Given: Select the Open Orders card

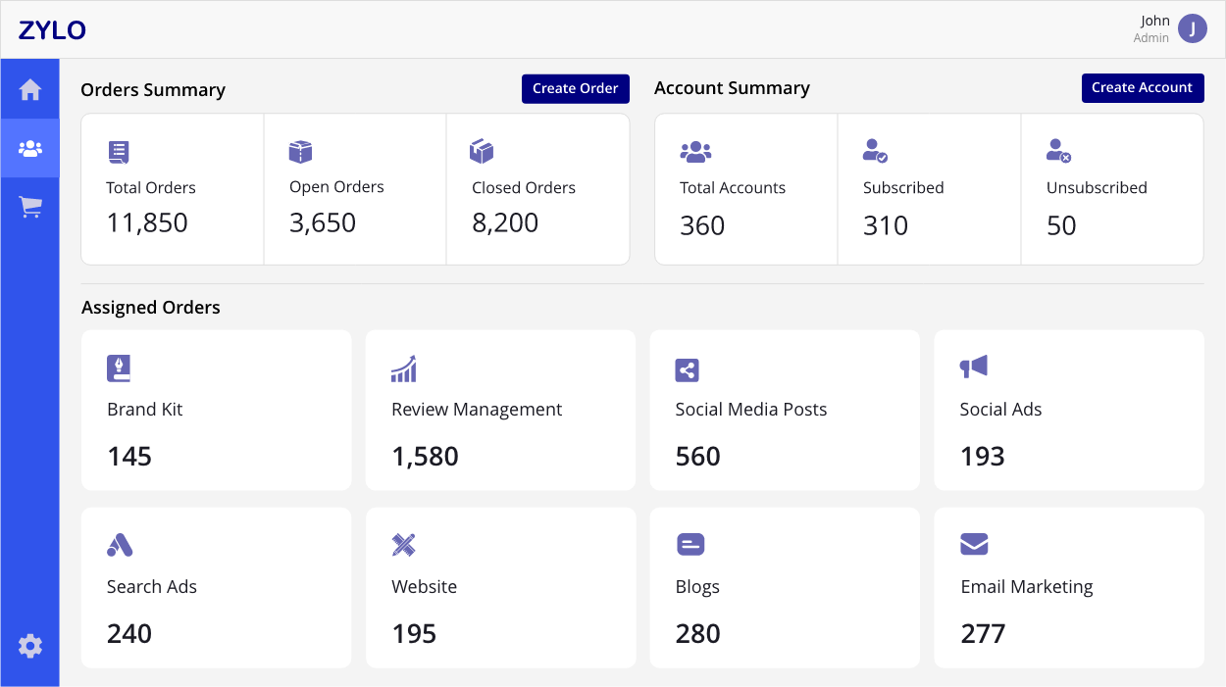Looking at the screenshot, I should [x=355, y=189].
